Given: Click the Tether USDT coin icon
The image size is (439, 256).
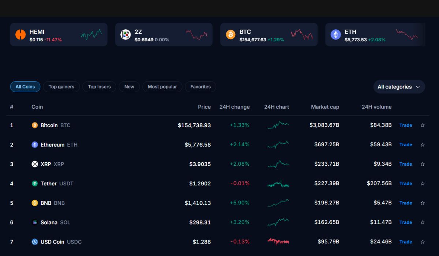Looking at the screenshot, I should pyautogui.click(x=35, y=183).
